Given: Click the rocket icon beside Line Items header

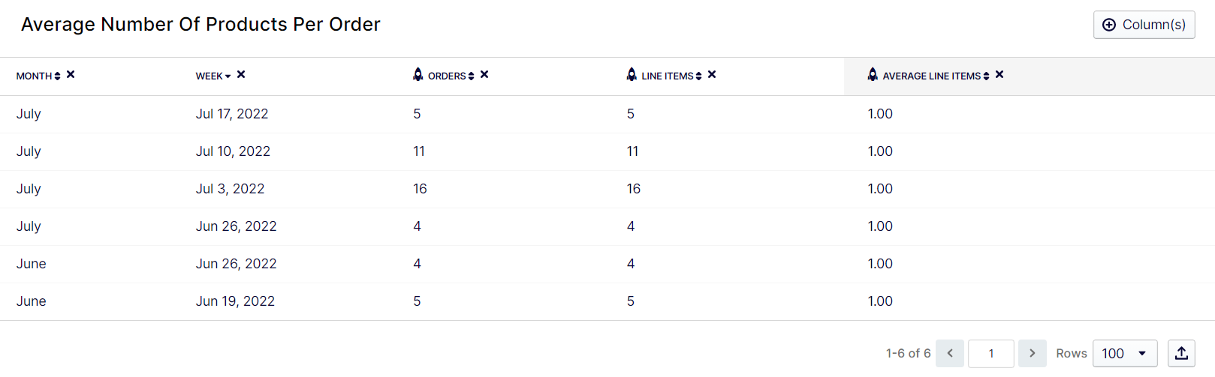Looking at the screenshot, I should [632, 74].
